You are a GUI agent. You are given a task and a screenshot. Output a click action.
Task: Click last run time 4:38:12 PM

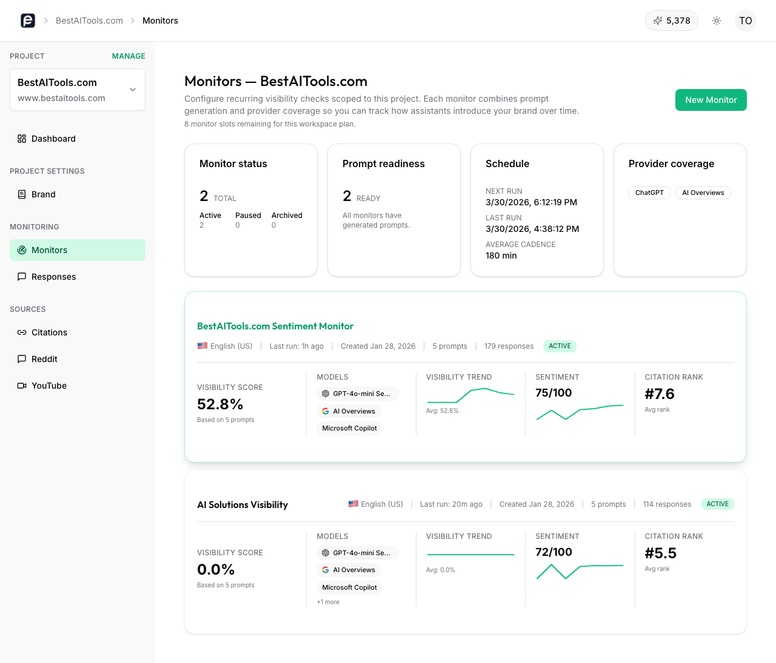coord(532,229)
